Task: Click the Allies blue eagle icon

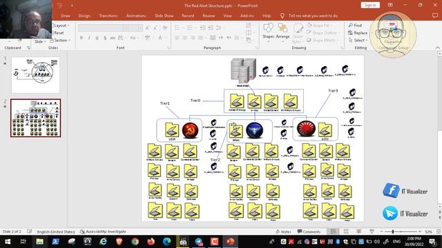Action: (x=254, y=130)
